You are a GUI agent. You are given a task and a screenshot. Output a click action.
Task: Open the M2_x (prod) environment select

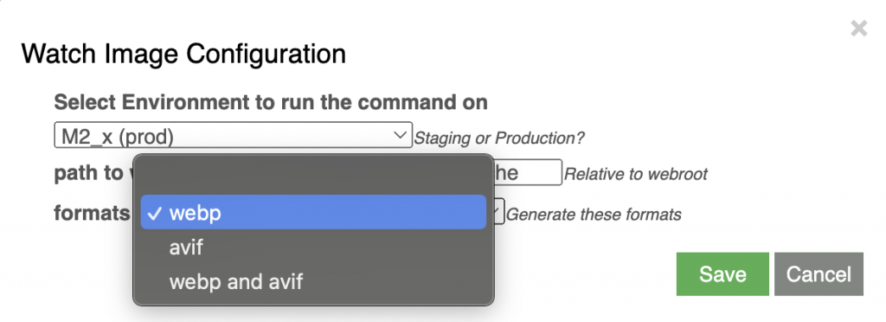click(x=233, y=135)
